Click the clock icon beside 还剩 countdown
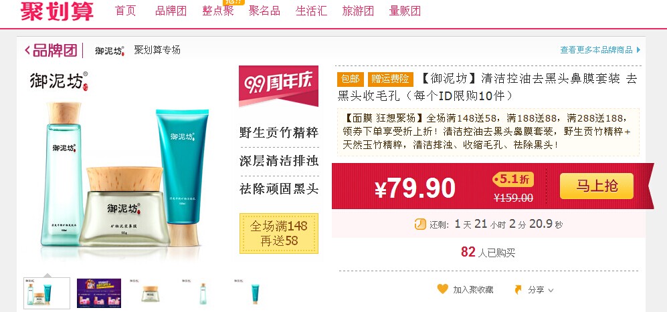 click(x=420, y=224)
